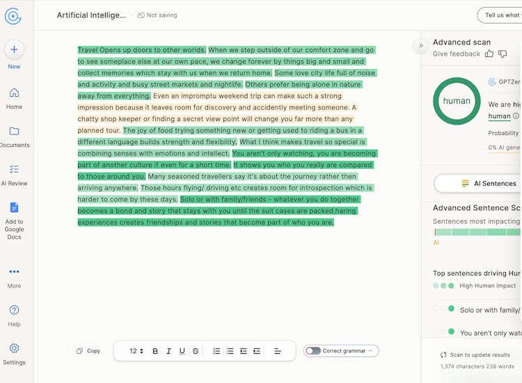Apply bold formatting in the toolbar
The height and width of the screenshot is (383, 522).
point(155,352)
